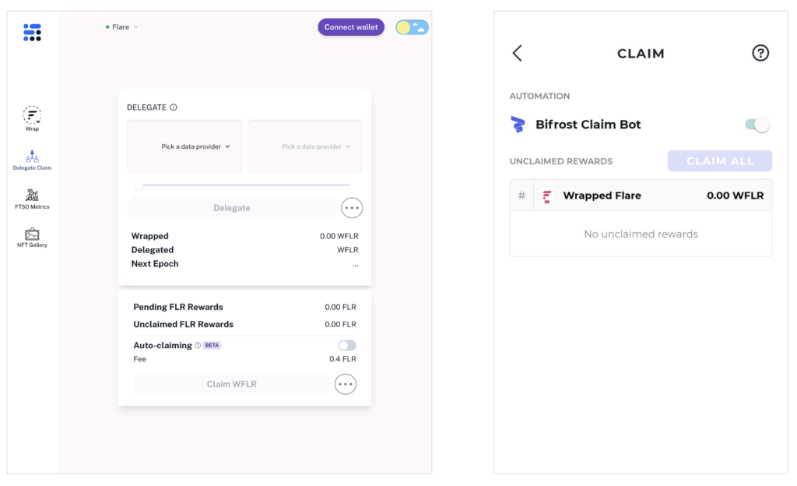
Task: Open more options beside Claim WFLR
Action: point(346,384)
